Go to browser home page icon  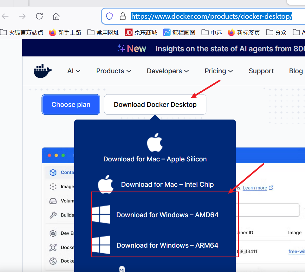point(56,16)
